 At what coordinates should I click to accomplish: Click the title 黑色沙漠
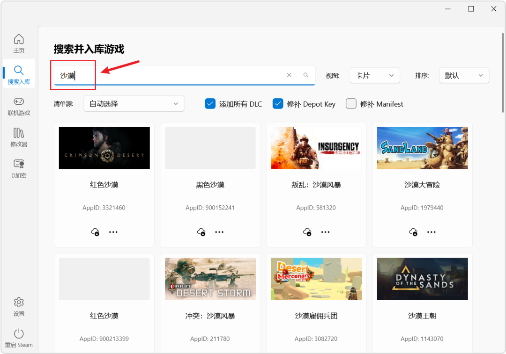tap(210, 185)
